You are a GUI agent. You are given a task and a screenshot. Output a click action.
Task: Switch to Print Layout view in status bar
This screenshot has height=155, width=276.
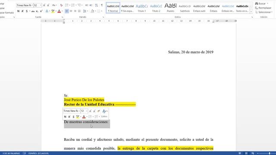point(246,153)
